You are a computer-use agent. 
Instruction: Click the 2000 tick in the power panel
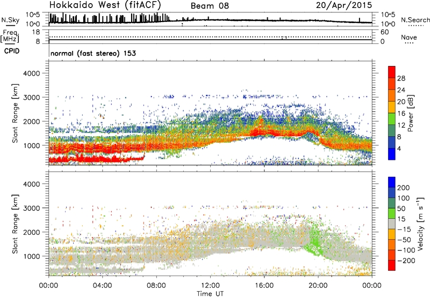[32, 121]
